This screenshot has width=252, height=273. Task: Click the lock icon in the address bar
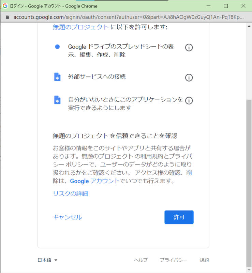[x=7, y=17]
